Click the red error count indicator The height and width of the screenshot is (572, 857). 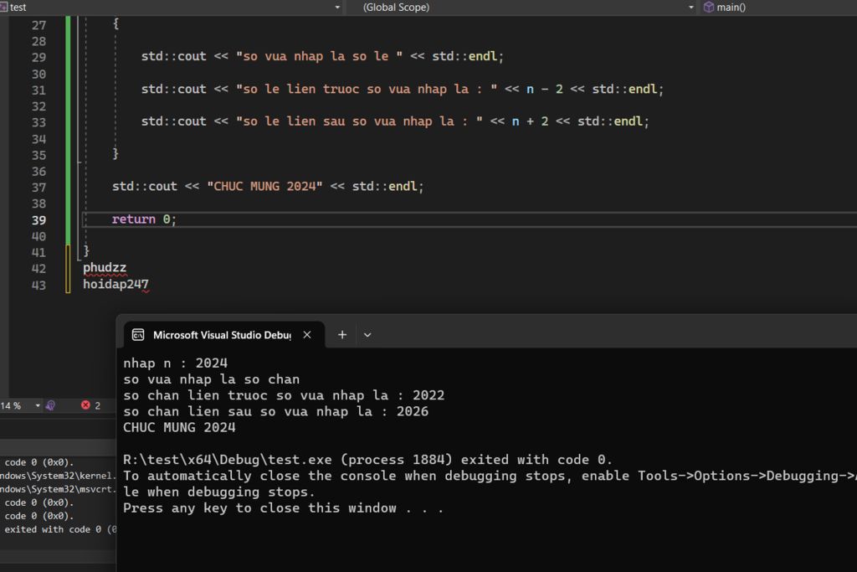[90, 405]
